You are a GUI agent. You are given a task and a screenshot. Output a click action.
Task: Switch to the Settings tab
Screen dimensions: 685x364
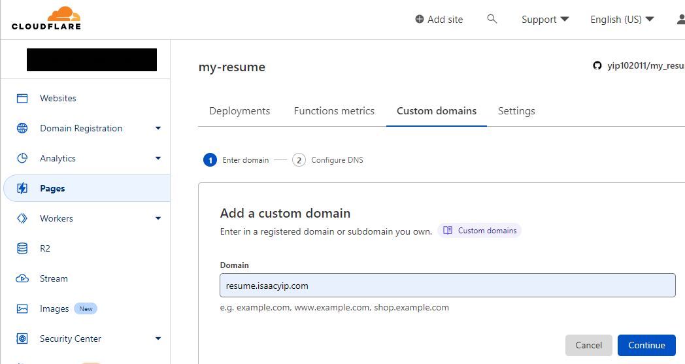pyautogui.click(x=516, y=110)
